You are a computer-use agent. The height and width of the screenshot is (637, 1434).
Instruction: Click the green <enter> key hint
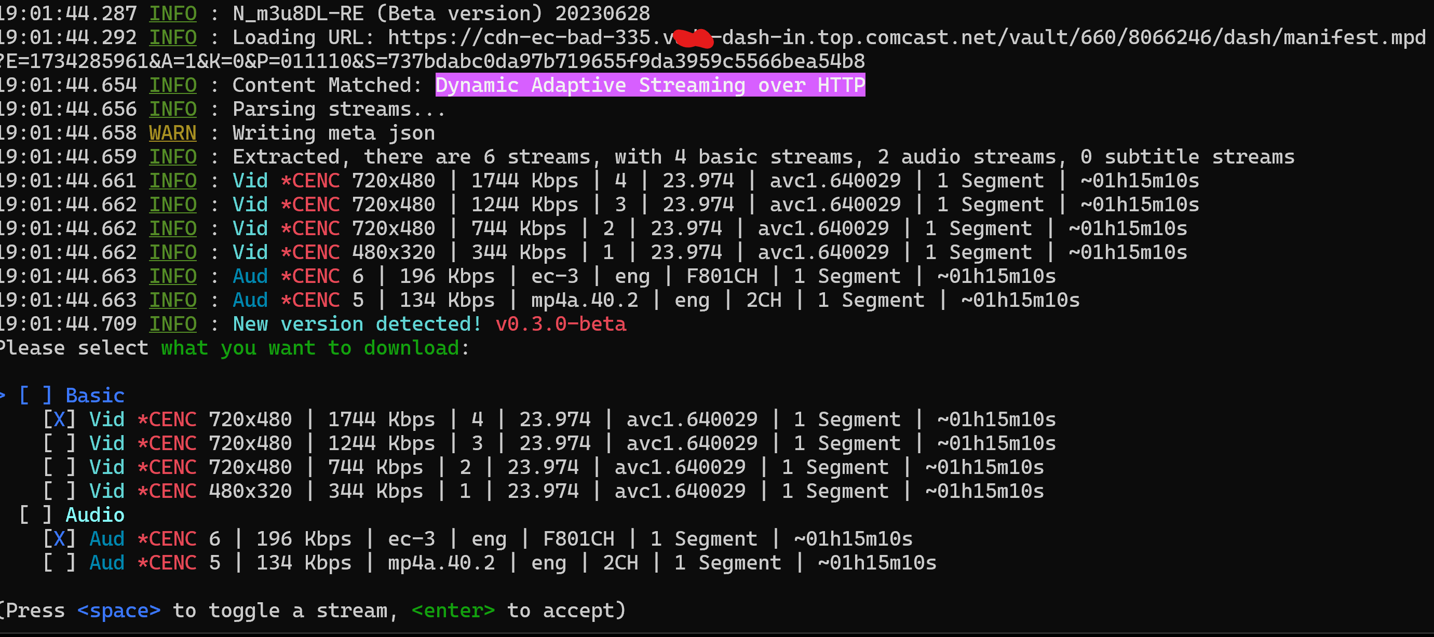point(453,611)
